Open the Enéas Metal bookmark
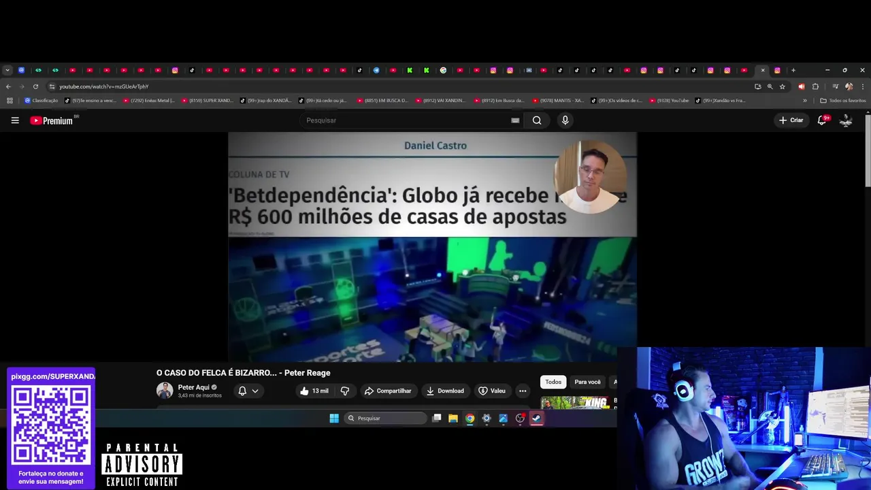The height and width of the screenshot is (490, 871). (148, 101)
